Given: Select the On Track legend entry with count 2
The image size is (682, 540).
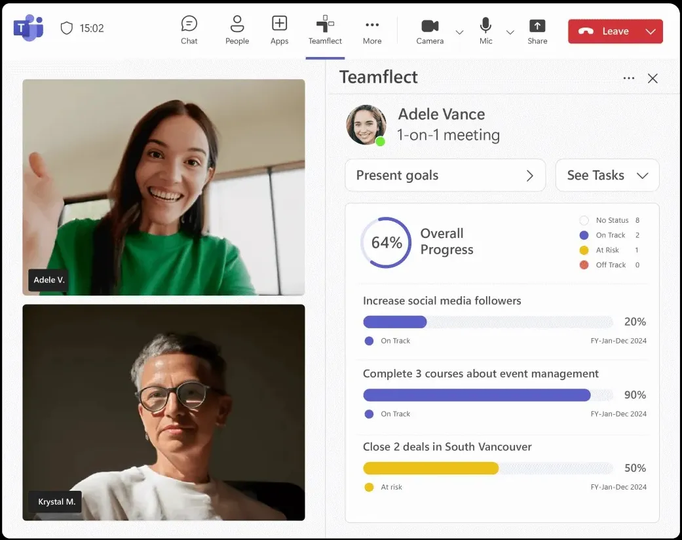Looking at the screenshot, I should [x=609, y=235].
